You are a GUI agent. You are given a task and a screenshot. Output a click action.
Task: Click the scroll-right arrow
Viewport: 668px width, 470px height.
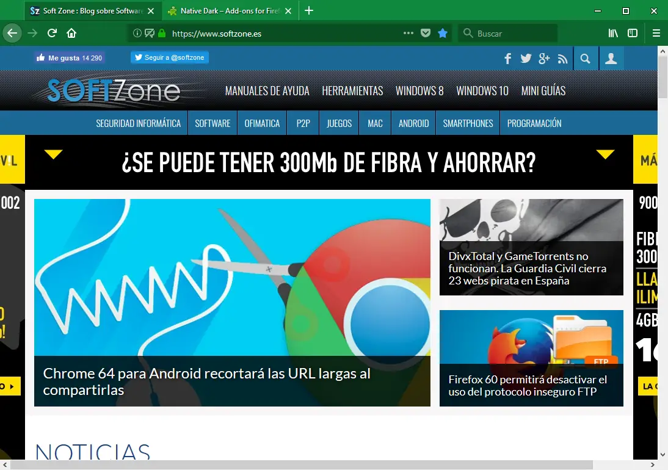pyautogui.click(x=652, y=465)
